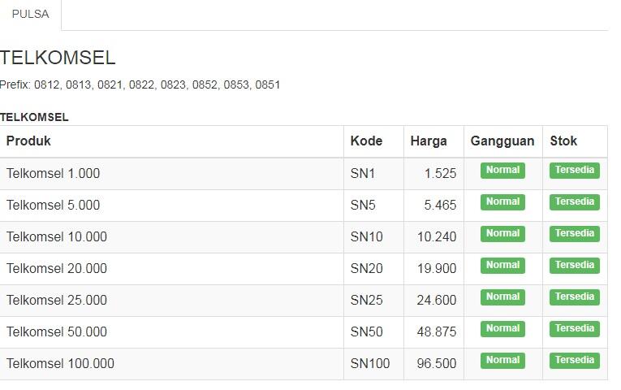This screenshot has height=390, width=621.
Task: Click the Normal badge in SN50 row
Action: point(502,329)
